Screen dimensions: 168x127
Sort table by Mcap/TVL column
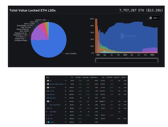pyautogui.click(x=117, y=77)
